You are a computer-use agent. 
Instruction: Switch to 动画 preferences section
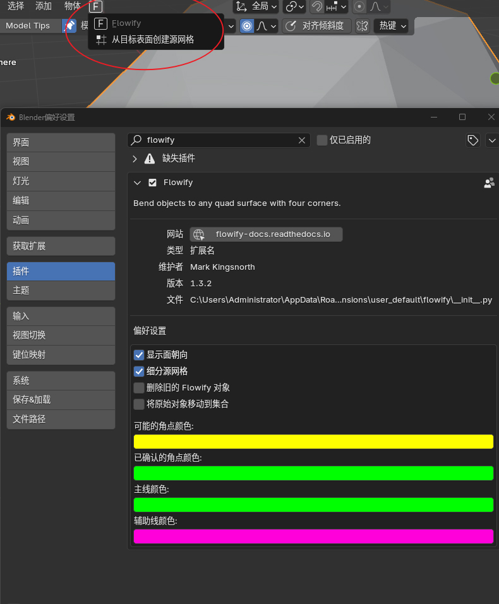pyautogui.click(x=61, y=220)
